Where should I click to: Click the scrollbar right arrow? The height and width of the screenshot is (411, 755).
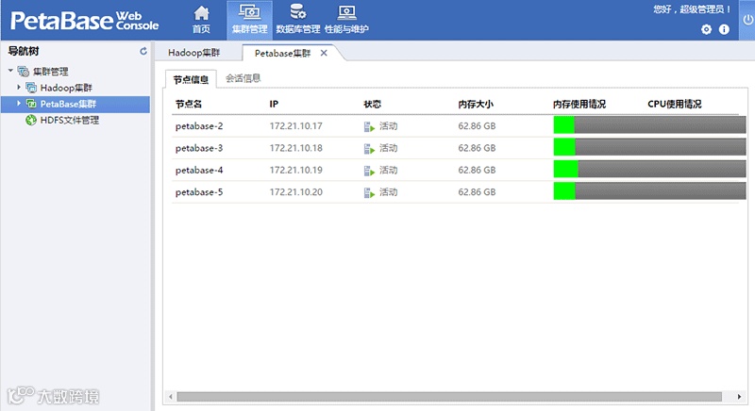(x=739, y=397)
